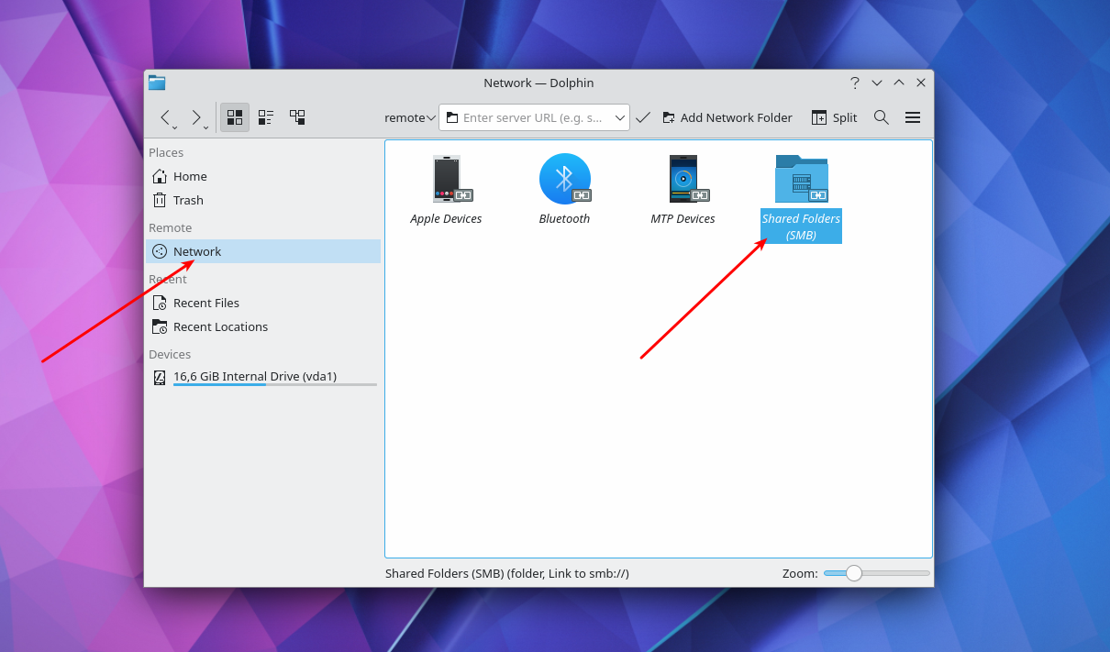Click Add Network Folder button

(727, 117)
